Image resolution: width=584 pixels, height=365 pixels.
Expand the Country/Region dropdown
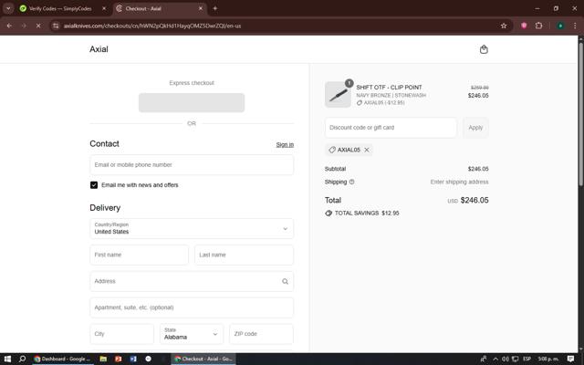click(x=192, y=228)
